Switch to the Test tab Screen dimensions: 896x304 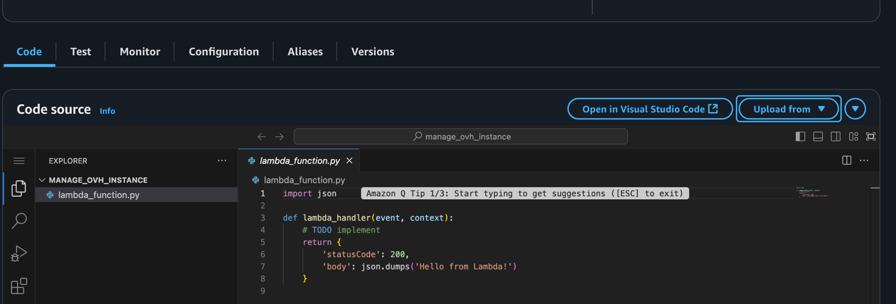(x=80, y=52)
